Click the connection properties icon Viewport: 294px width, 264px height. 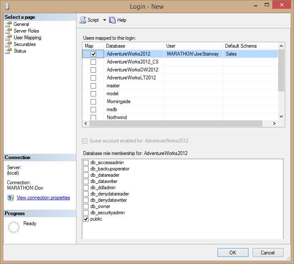click(x=10, y=198)
